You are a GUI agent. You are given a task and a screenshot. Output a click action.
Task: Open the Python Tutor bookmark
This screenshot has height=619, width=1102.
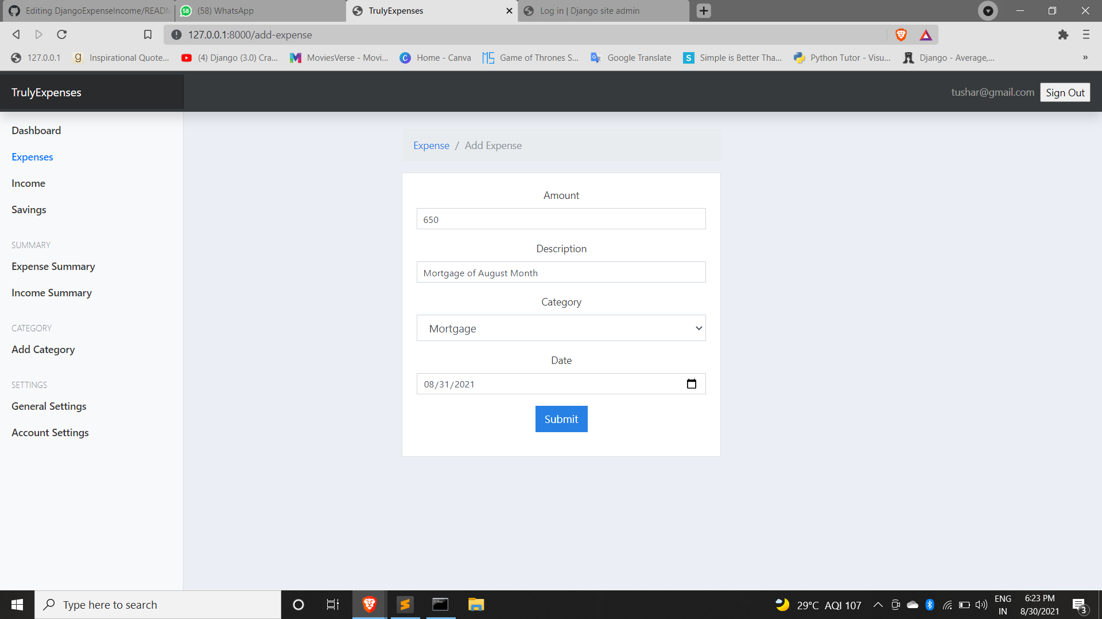click(x=842, y=57)
